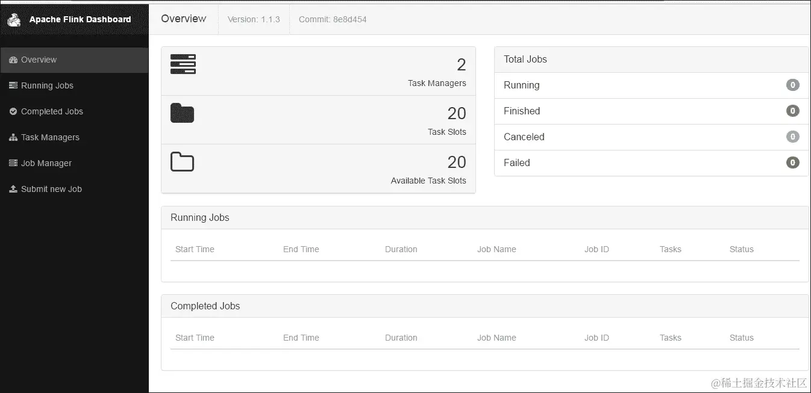Click the Task Managers sitemap icon

13,137
